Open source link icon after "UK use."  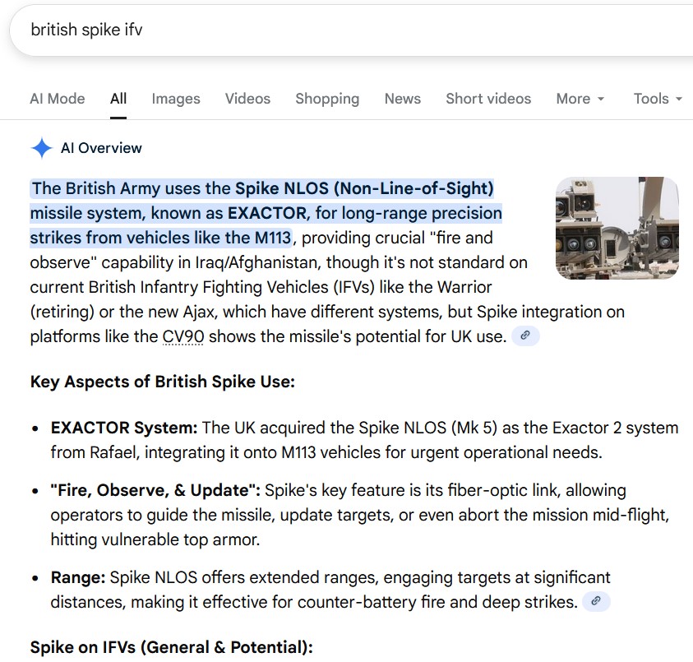(x=525, y=336)
